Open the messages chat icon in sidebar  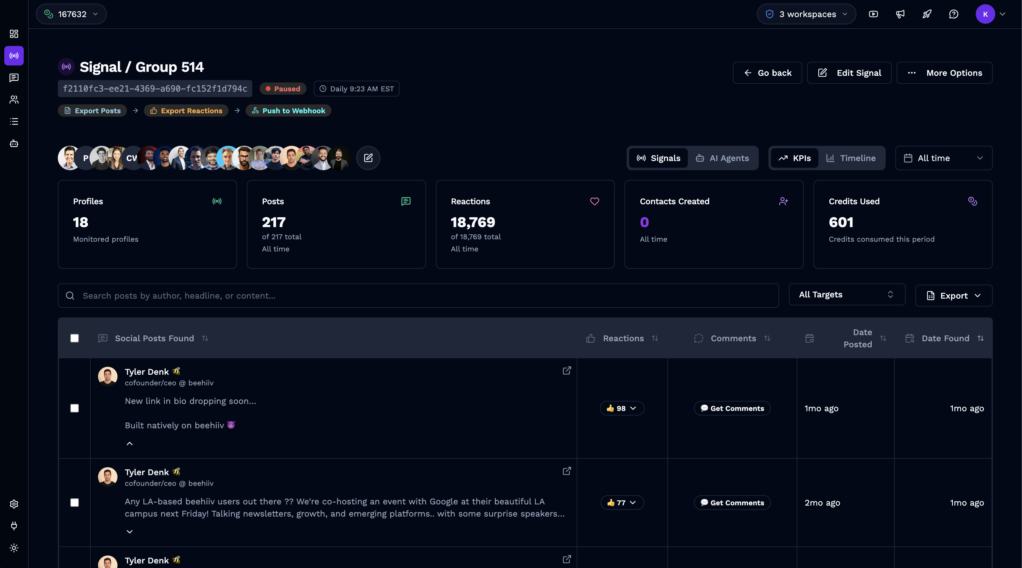[14, 77]
